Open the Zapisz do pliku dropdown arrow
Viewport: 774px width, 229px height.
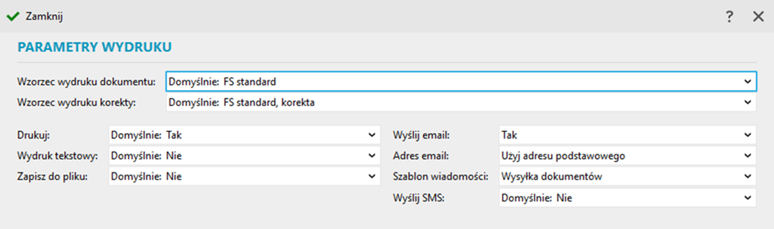tap(372, 176)
